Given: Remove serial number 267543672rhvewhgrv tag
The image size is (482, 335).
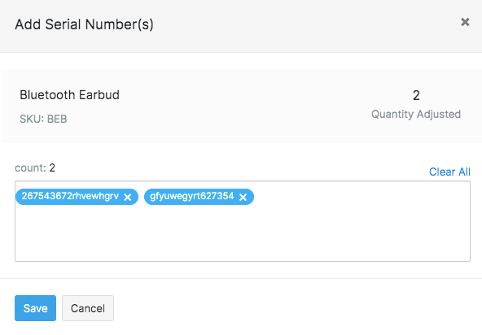Looking at the screenshot, I should (x=128, y=197).
